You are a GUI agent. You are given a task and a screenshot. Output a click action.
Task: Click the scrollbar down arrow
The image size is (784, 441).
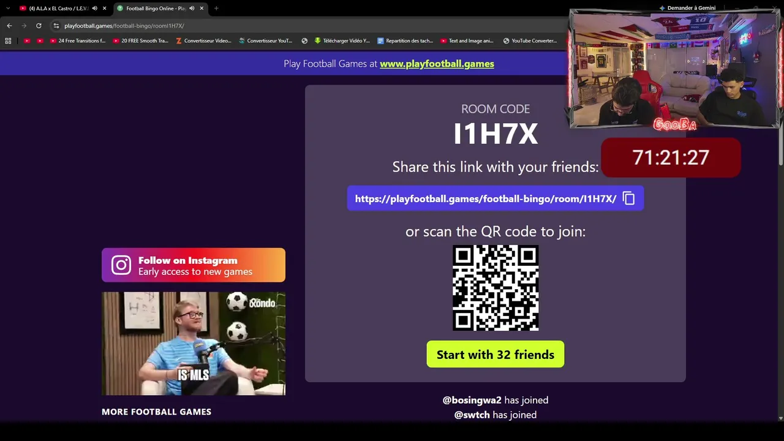pos(780,418)
